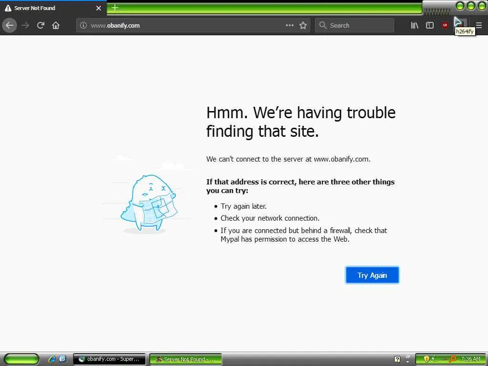The image size is (488, 366).
Task: Click the 'Hmm. We're having trouble' heading
Action: 301,122
